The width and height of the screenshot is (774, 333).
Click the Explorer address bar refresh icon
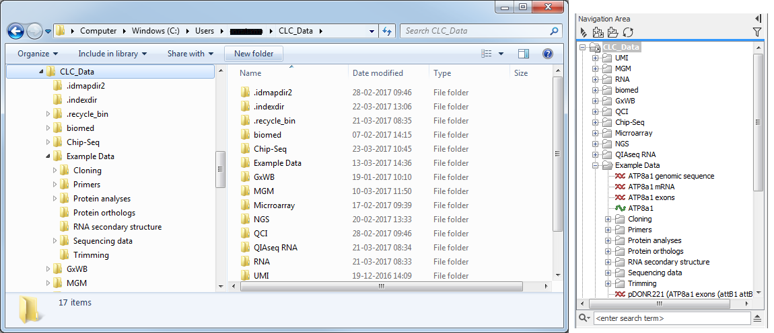pos(387,31)
